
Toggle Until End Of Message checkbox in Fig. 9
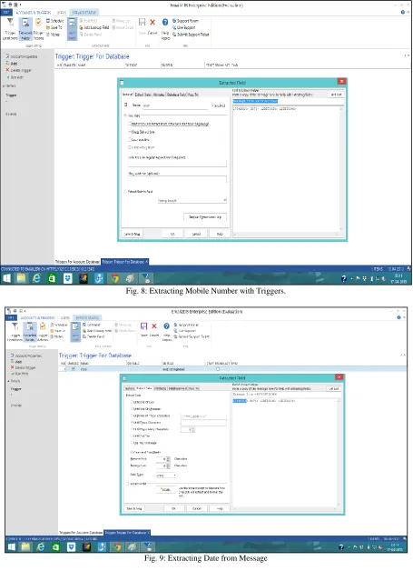132,409
